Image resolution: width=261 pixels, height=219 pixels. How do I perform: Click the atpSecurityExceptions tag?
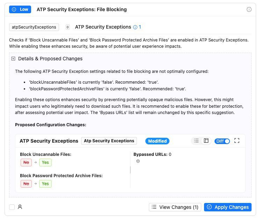[x=34, y=27]
